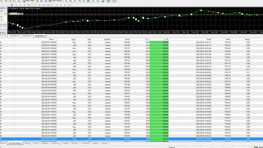Open the News terminal tab
Viewport: 263px width, 148px height.
[28, 143]
